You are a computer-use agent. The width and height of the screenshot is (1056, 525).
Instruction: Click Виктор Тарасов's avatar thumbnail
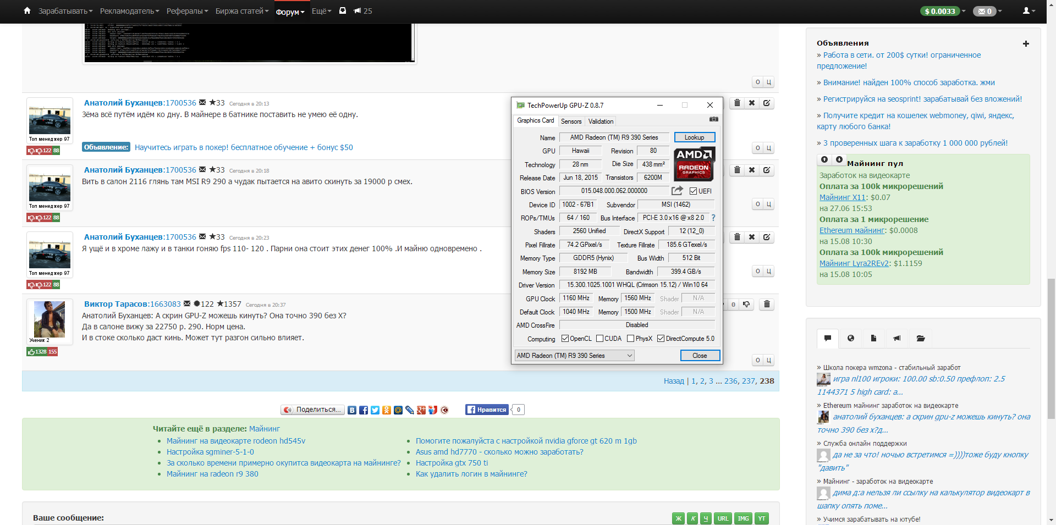coord(50,319)
